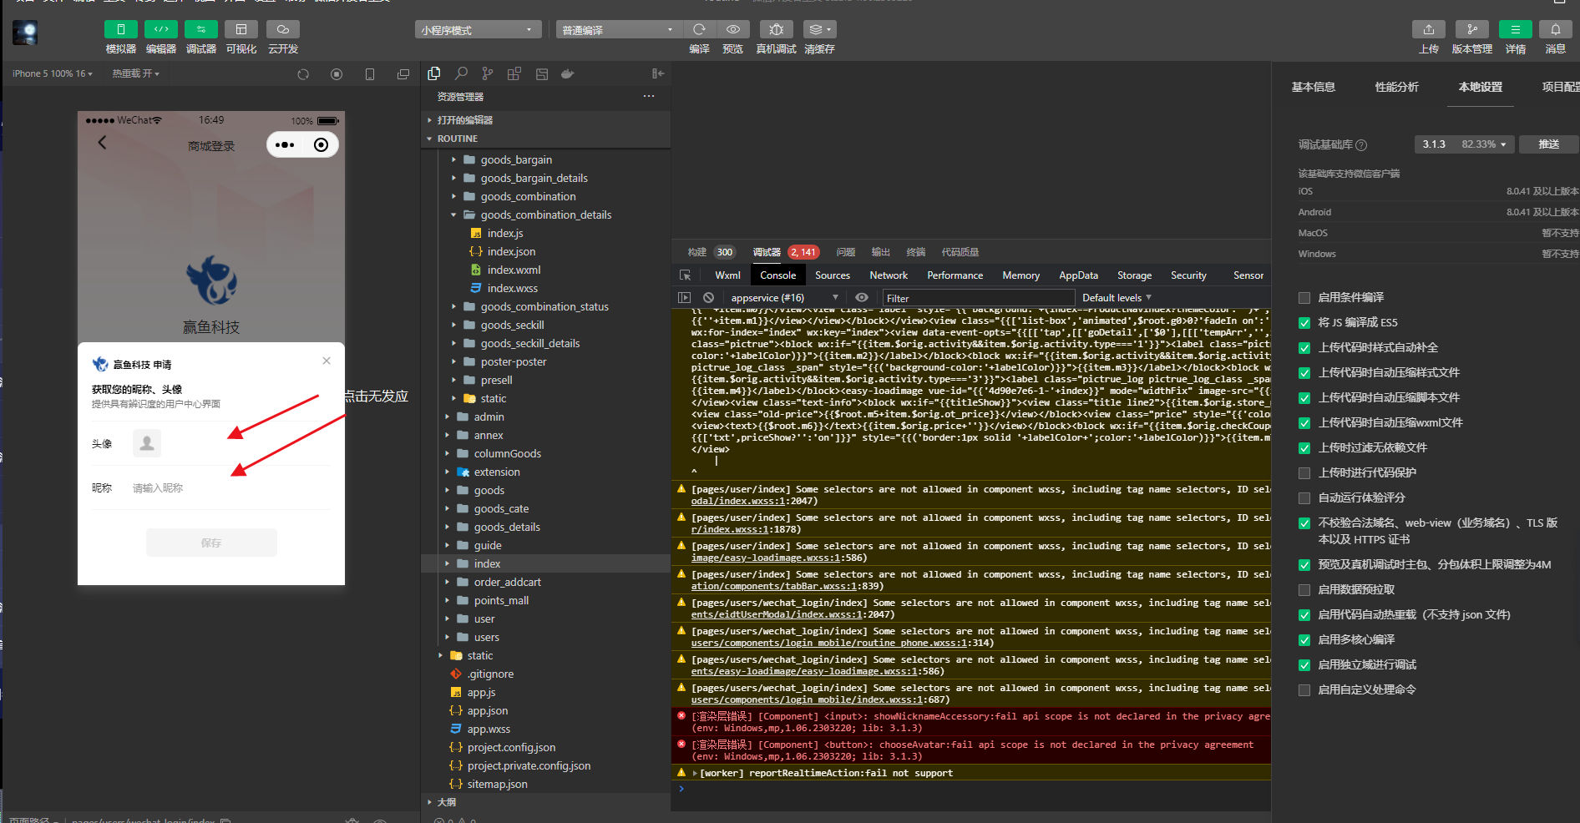The image size is (1580, 823).
Task: Toggle the console live expression eye icon
Action: point(862,297)
